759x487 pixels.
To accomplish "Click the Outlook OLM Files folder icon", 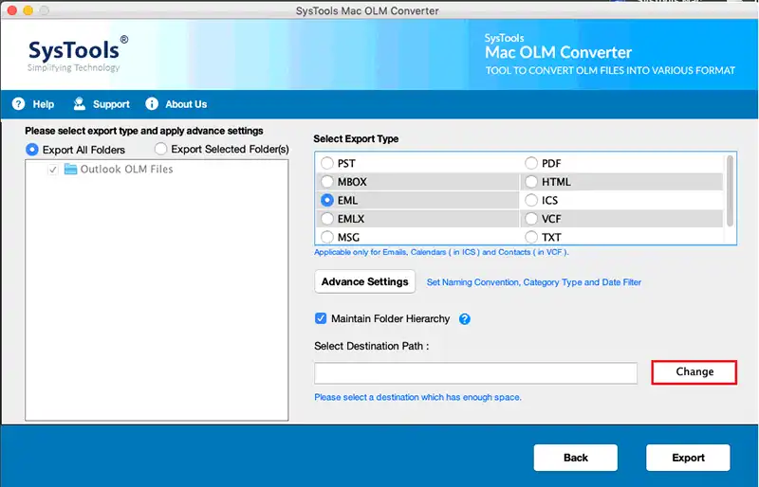I will pyautogui.click(x=70, y=170).
